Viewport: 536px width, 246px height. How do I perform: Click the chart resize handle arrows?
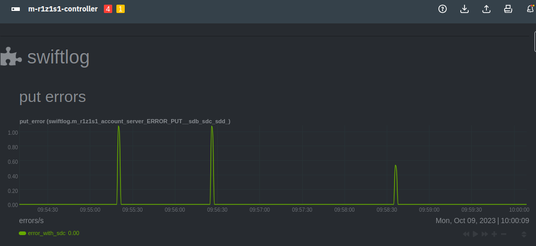tap(524, 234)
